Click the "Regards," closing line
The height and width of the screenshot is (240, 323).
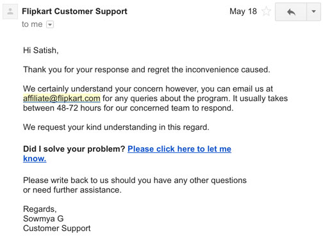click(40, 209)
